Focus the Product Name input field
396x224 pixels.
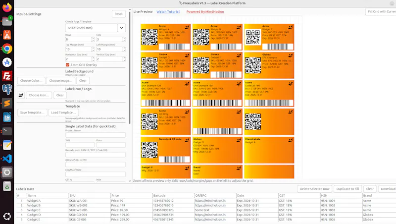tap(96, 135)
